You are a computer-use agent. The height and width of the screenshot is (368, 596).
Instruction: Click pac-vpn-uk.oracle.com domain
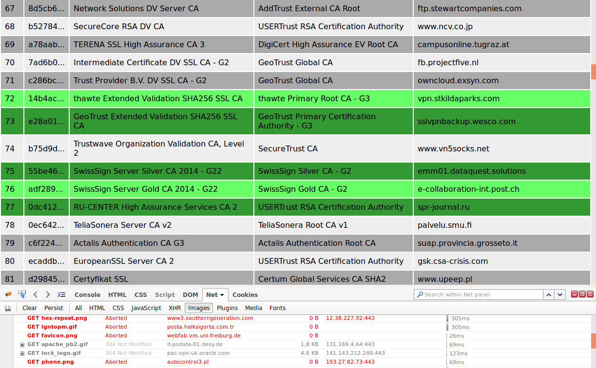[x=198, y=353]
